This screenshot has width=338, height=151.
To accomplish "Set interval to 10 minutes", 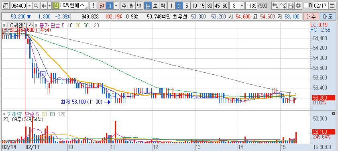I will [x=194, y=6].
